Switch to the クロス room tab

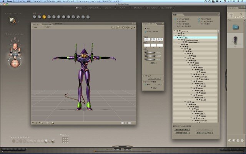(x=137, y=8)
